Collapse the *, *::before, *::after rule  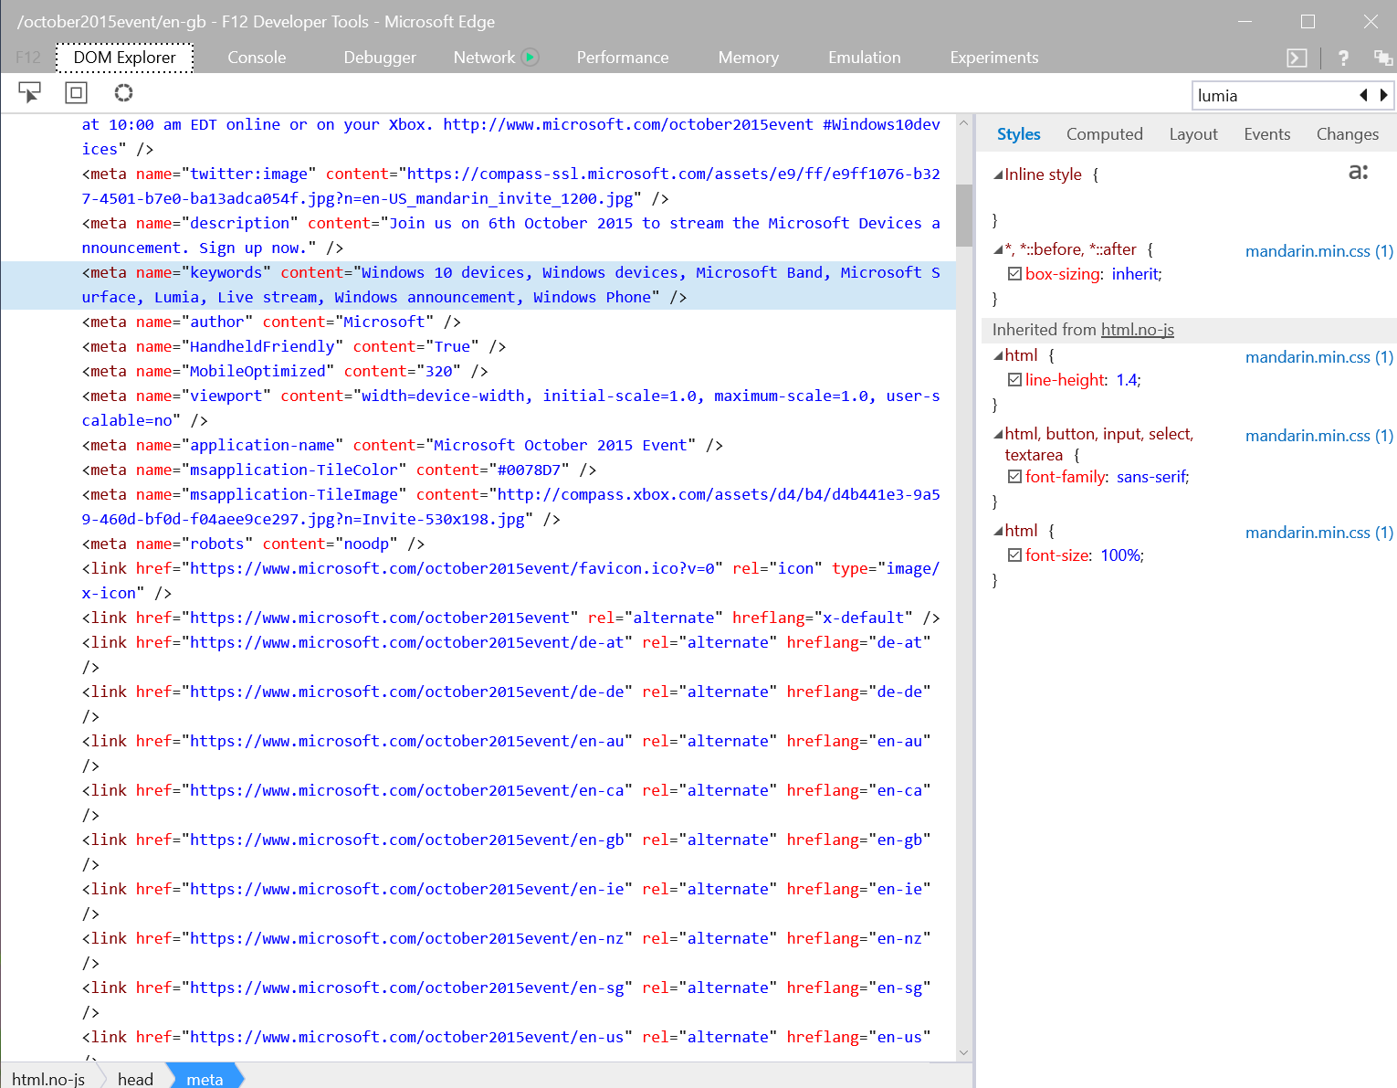pyautogui.click(x=998, y=250)
